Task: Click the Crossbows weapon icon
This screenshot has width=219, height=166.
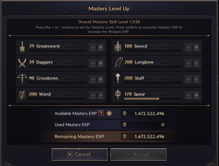Action: pos(22,79)
